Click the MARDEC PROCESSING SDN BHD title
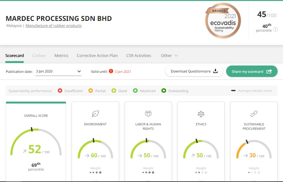 (59, 18)
